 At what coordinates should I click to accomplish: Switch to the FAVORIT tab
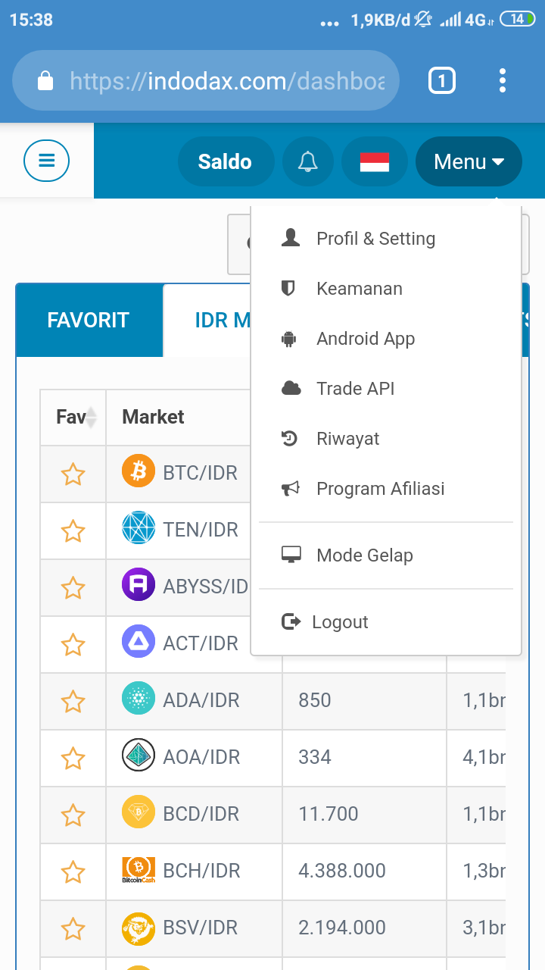(x=89, y=320)
